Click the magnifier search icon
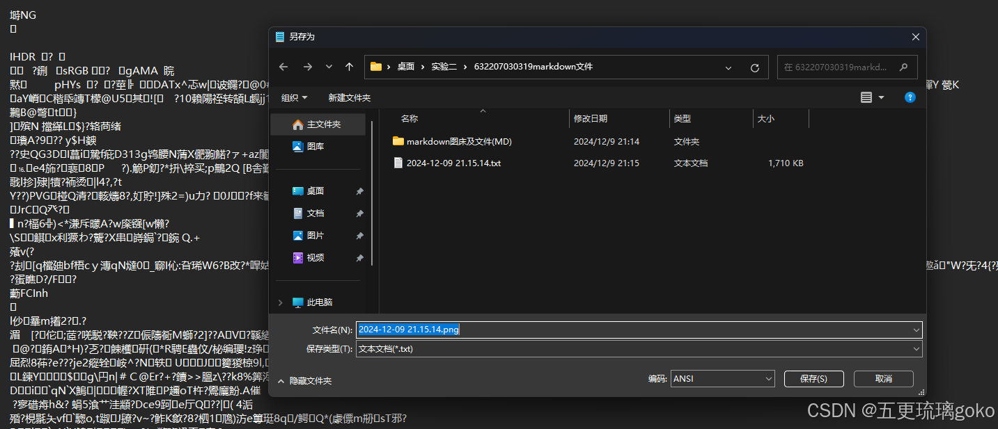This screenshot has height=429, width=998. pyautogui.click(x=904, y=67)
